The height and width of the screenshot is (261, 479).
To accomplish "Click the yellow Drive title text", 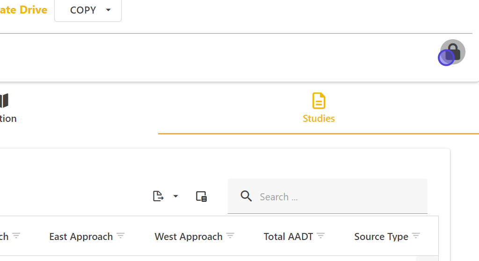I will coord(23,10).
